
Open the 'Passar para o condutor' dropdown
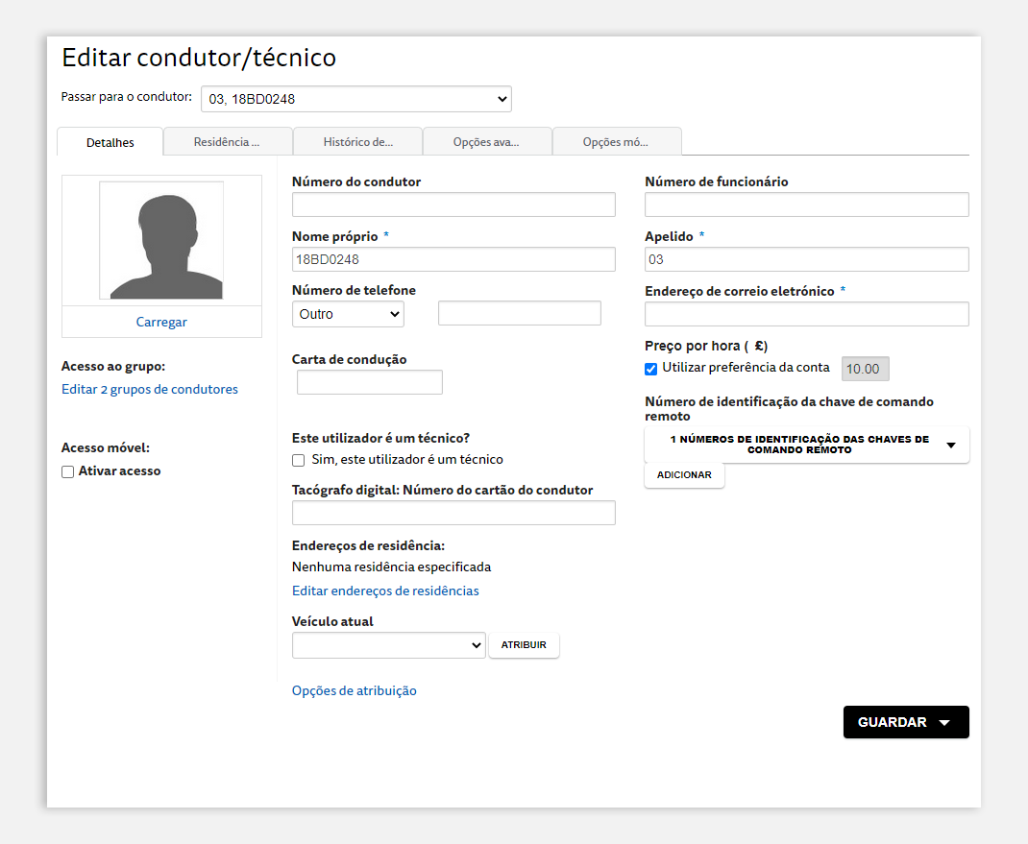(x=356, y=99)
